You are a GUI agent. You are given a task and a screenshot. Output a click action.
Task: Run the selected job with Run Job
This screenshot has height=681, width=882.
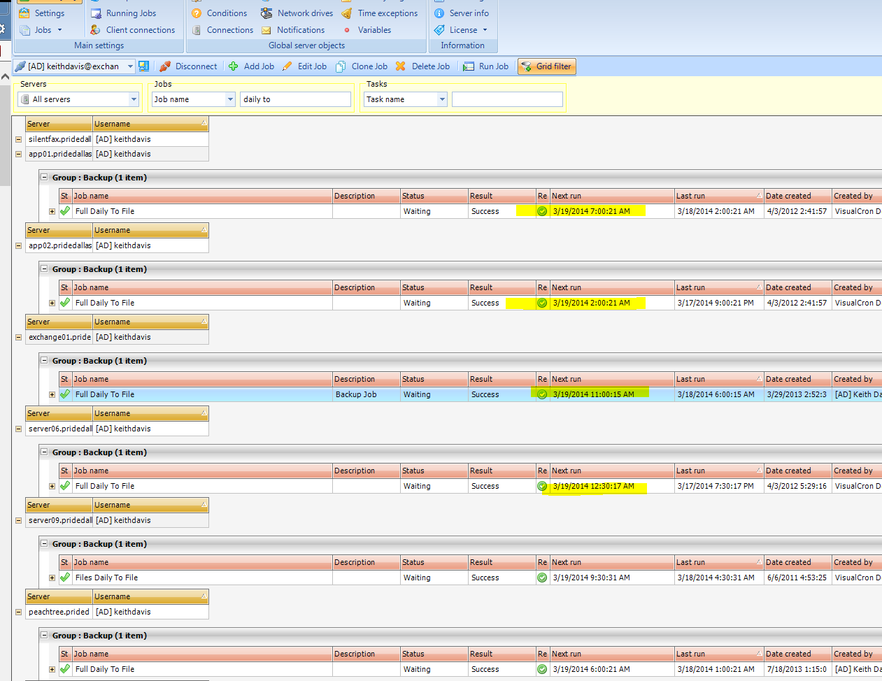(x=485, y=66)
